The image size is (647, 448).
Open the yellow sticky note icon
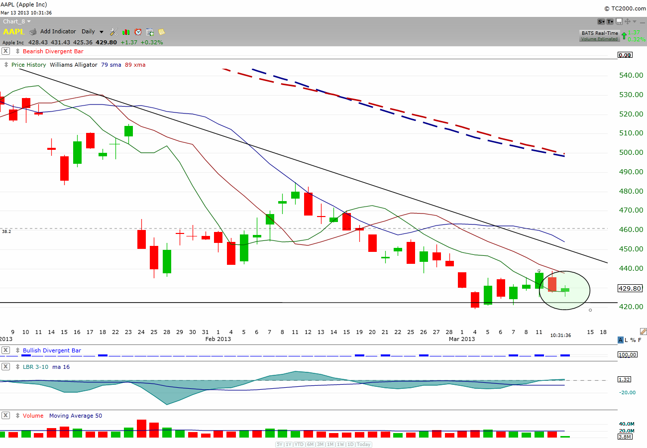coord(162,32)
